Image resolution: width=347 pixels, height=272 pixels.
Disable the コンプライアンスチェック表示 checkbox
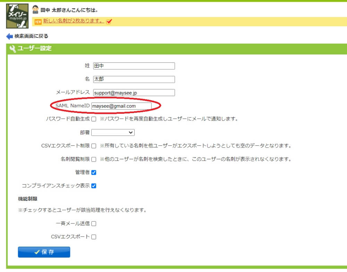[93, 186]
